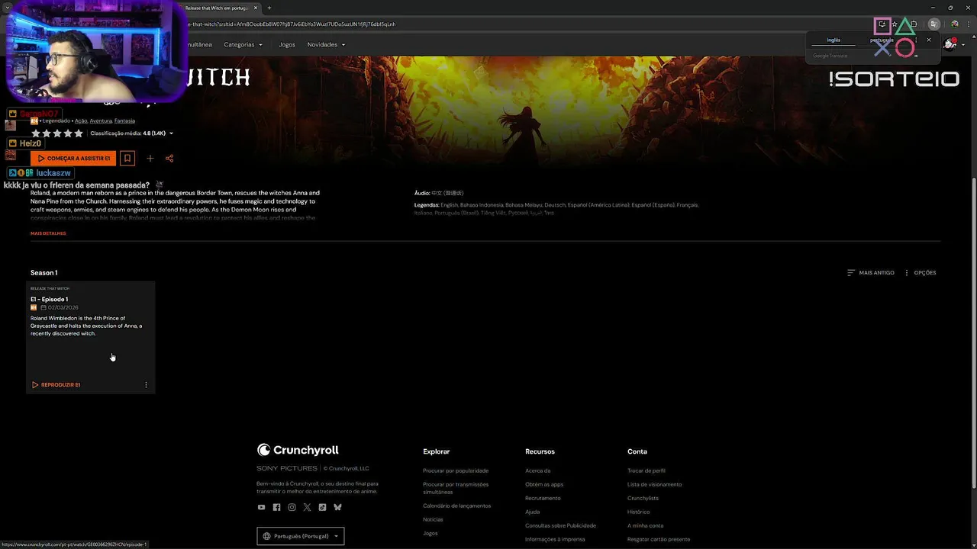Screen dimensions: 977x549
Task: Select the inglês tab in translate popup
Action: coord(834,40)
